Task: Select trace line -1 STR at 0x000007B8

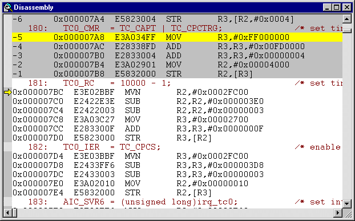Action: (177, 74)
